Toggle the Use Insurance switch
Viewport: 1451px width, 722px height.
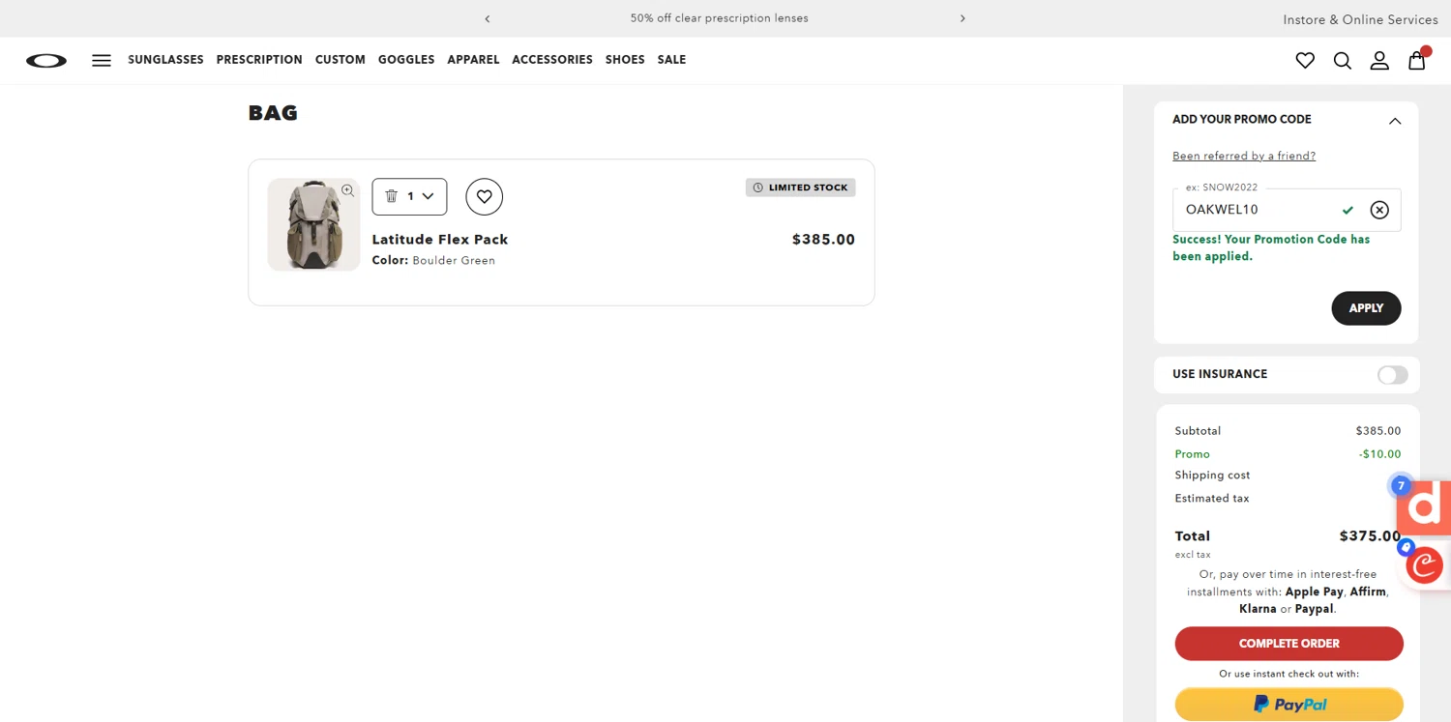tap(1393, 375)
